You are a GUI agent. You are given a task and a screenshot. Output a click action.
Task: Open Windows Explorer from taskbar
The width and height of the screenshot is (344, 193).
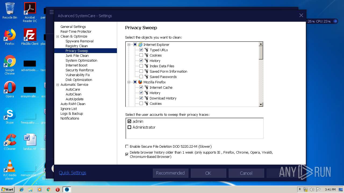(x=30, y=190)
